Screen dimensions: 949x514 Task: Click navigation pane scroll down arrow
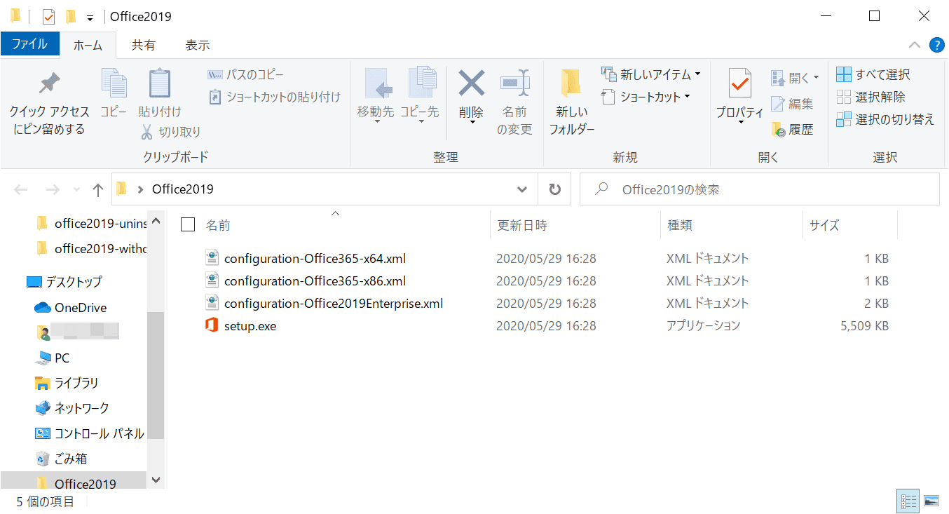click(x=156, y=480)
